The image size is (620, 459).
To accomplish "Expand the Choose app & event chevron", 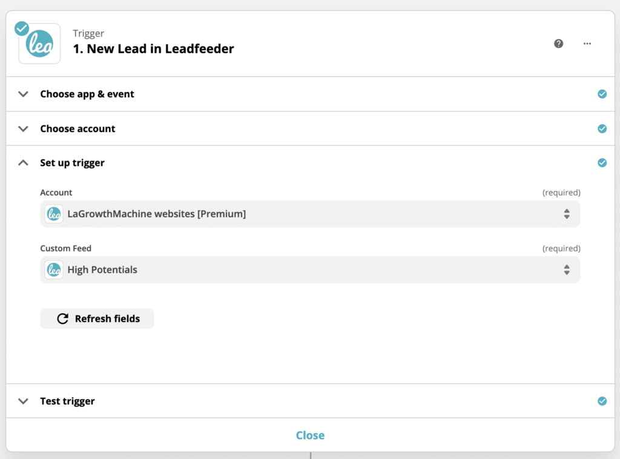I will pos(24,94).
